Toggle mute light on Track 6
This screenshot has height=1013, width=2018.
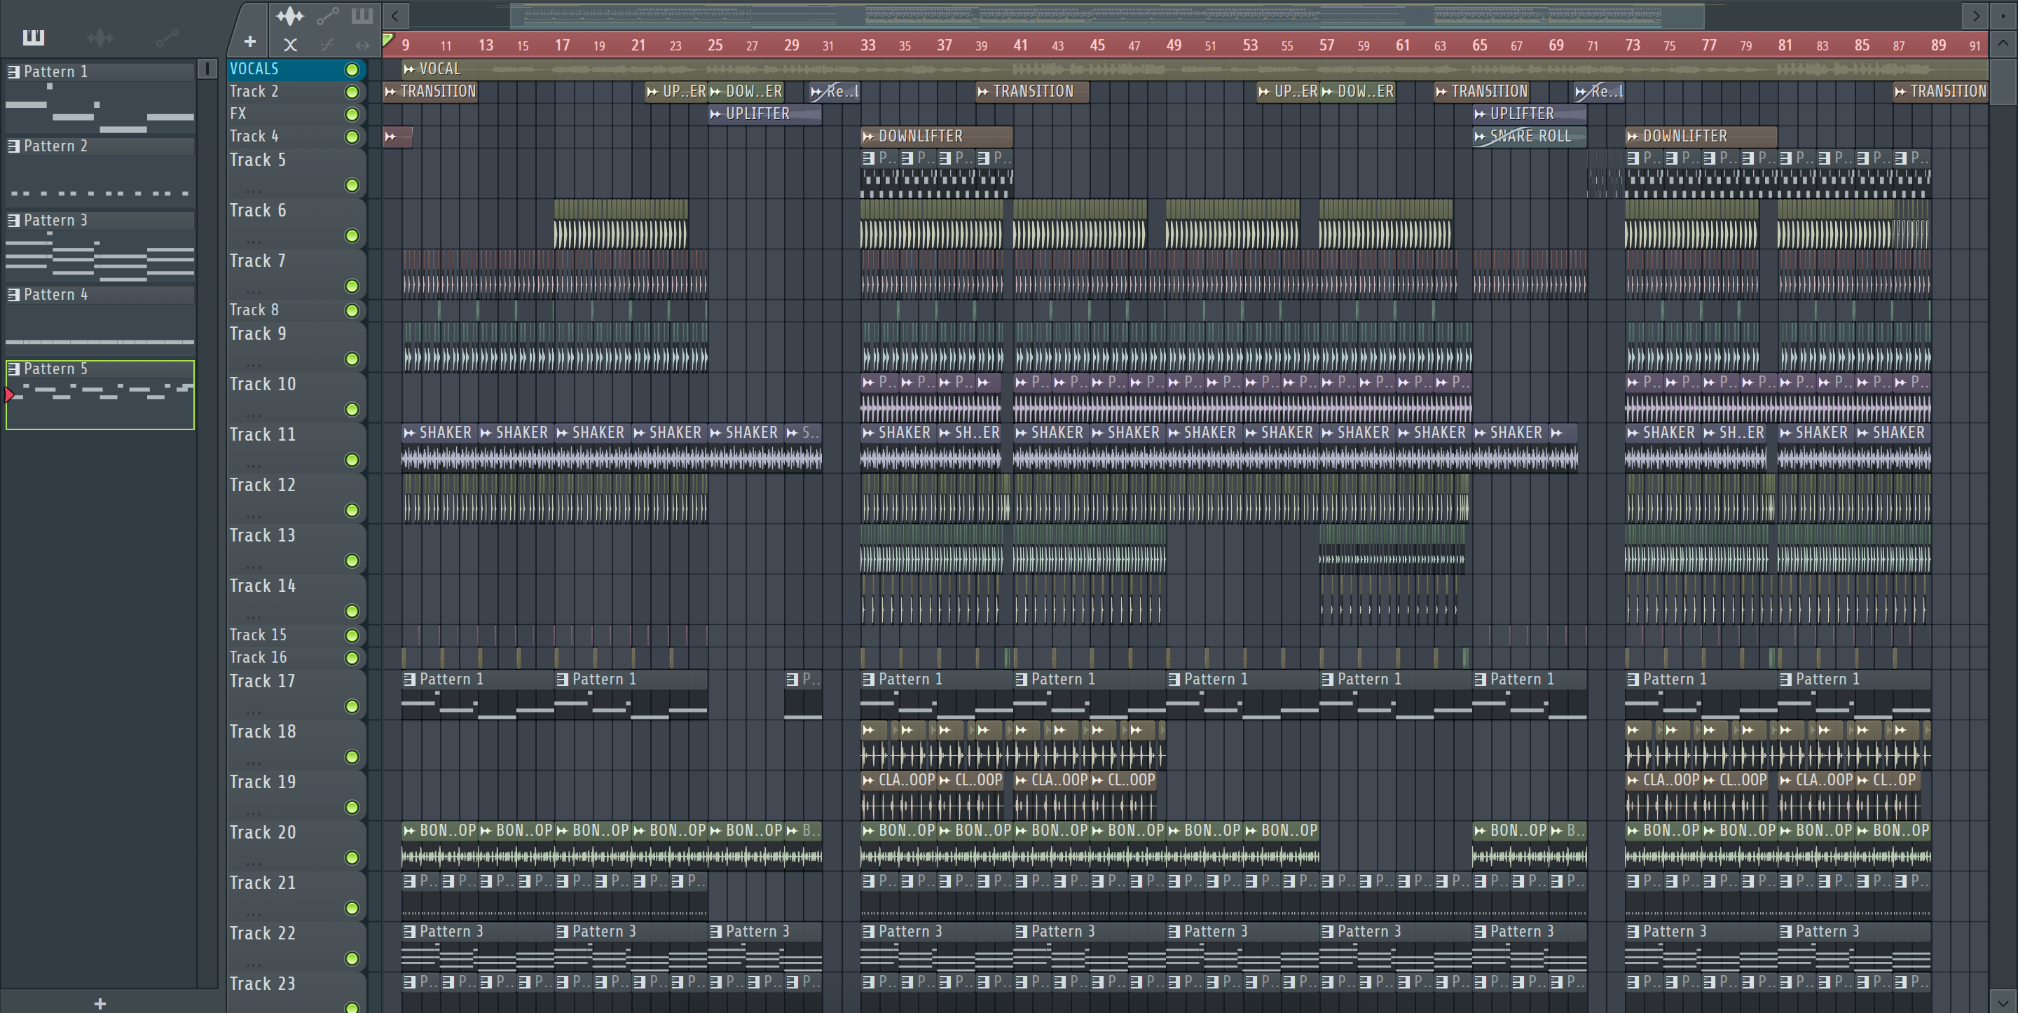pos(352,236)
